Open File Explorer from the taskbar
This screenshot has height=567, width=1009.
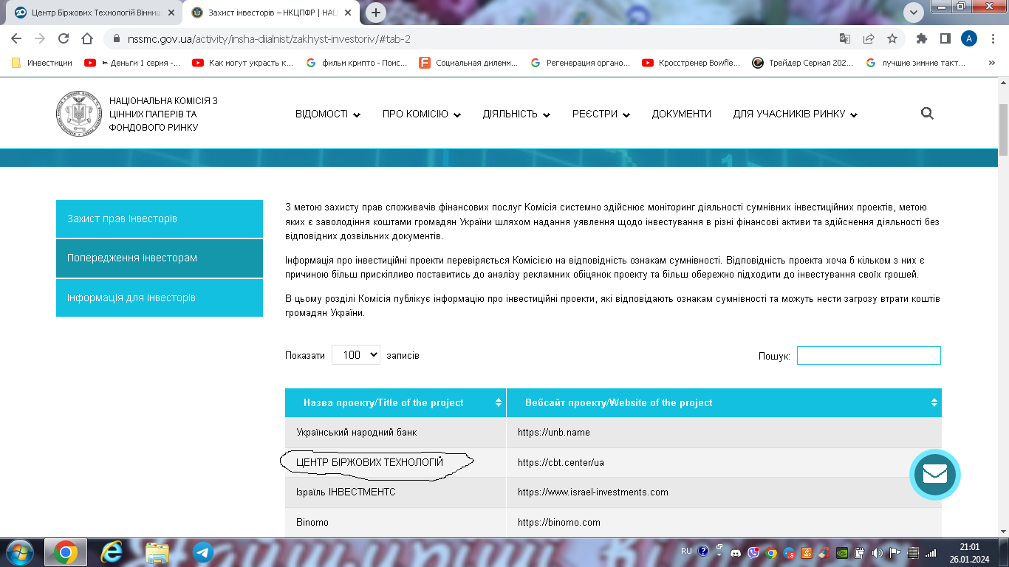[157, 552]
